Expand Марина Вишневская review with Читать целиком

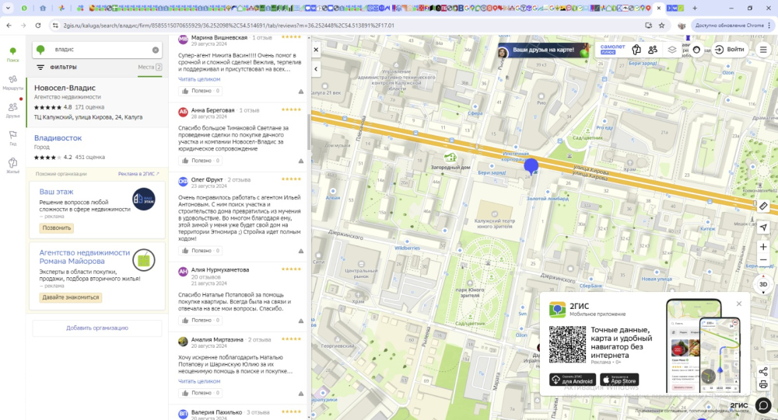pos(199,79)
